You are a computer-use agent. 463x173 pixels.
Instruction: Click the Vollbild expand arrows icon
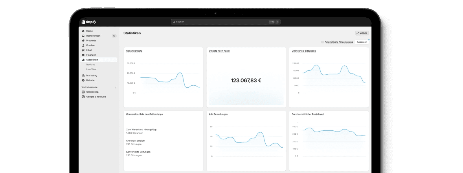(x=358, y=33)
